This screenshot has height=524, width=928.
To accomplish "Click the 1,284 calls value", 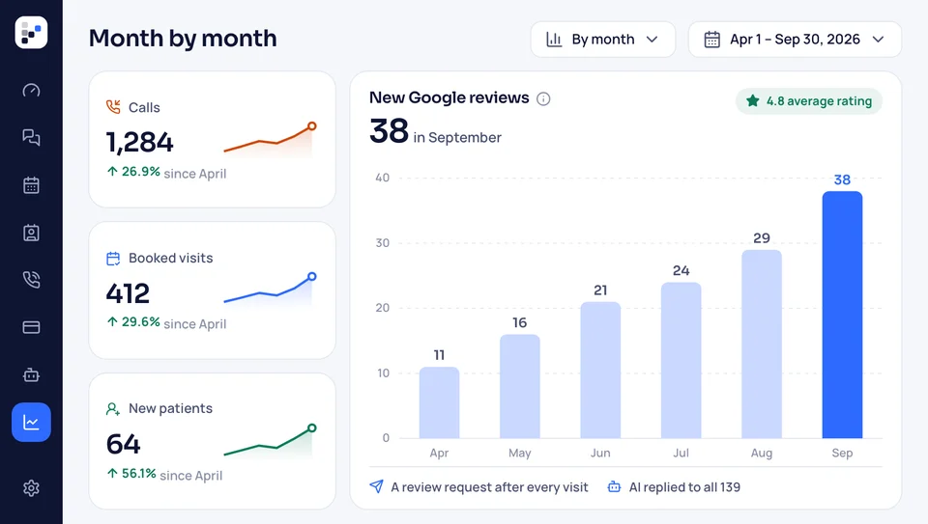I will [139, 143].
